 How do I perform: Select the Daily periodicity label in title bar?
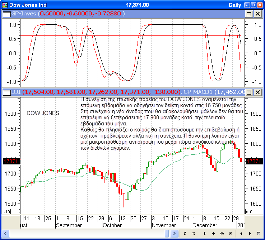tap(235, 5)
